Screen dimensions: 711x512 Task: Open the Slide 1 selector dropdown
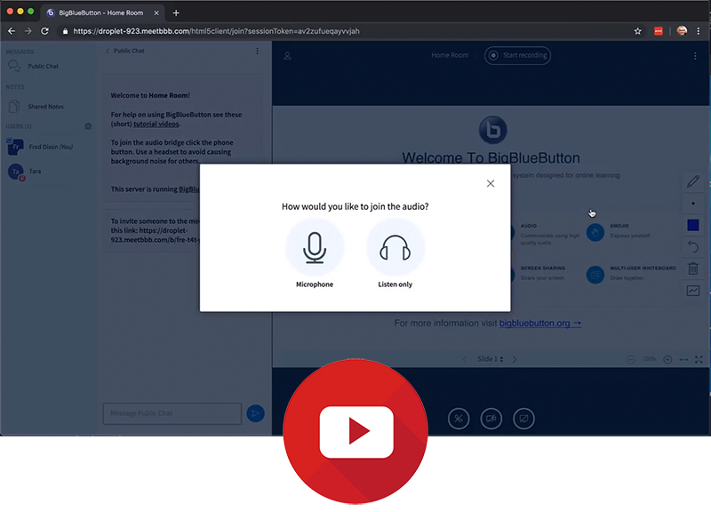[490, 359]
